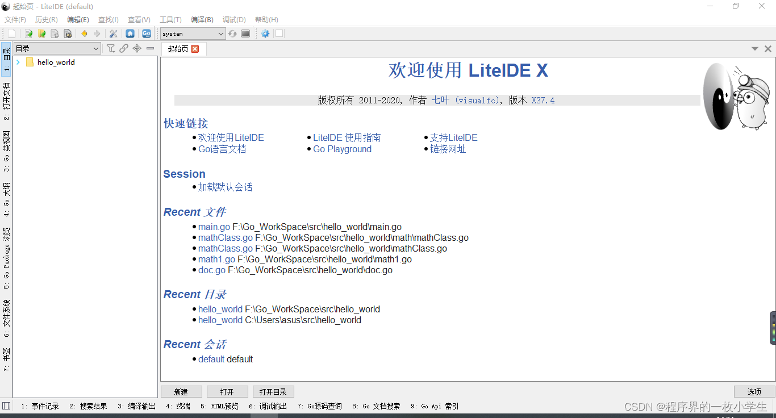Viewport: 776px width, 418px height.
Task: Go back with the yellow left arrow
Action: 84,34
